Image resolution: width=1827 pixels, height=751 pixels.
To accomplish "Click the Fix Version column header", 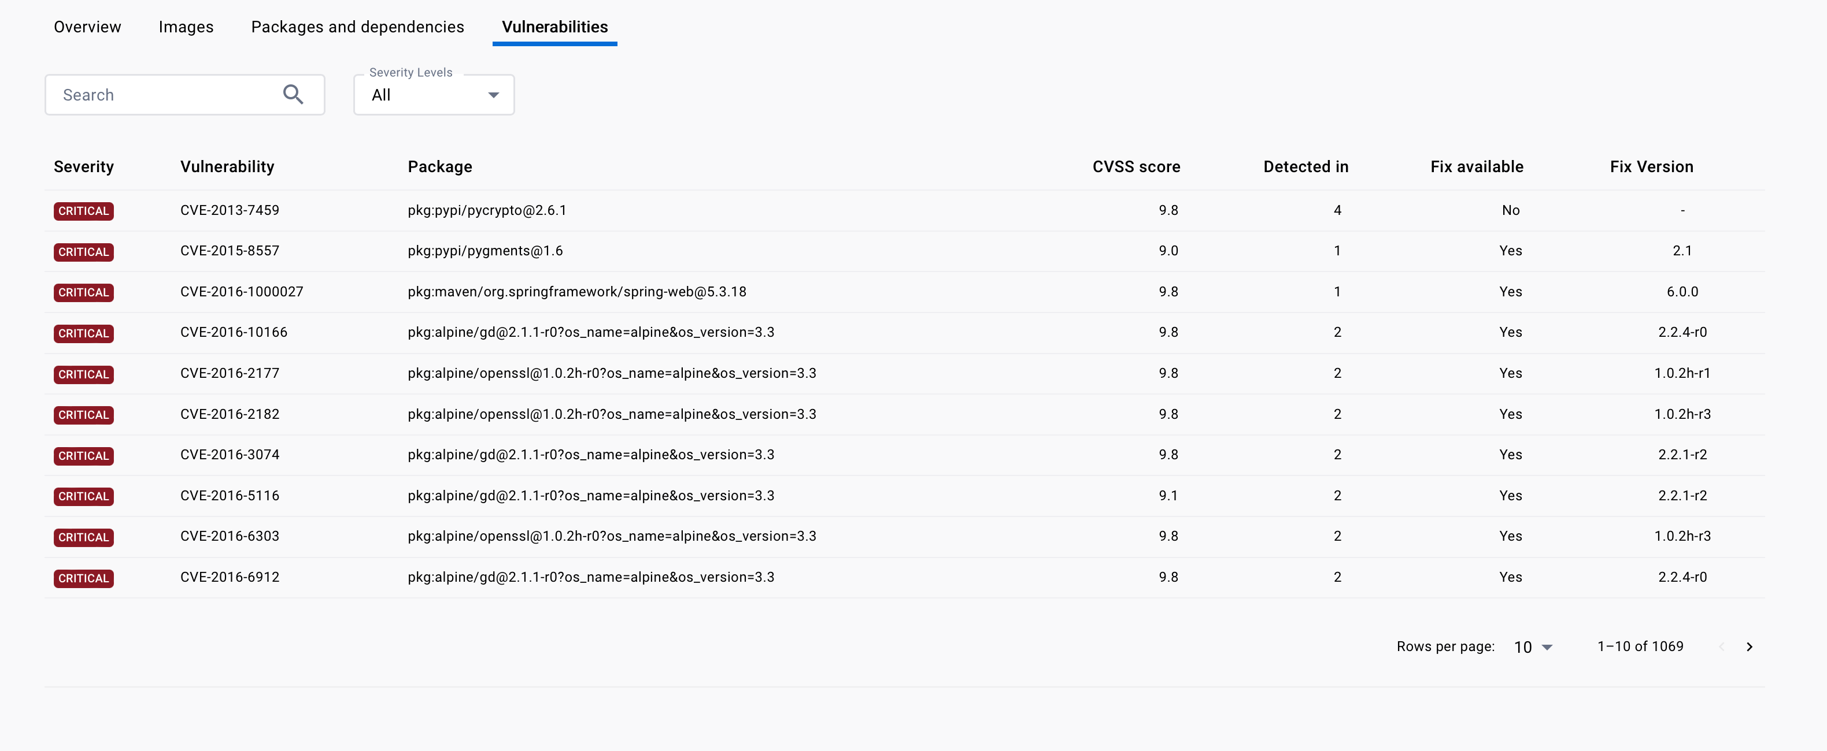I will pos(1651,166).
